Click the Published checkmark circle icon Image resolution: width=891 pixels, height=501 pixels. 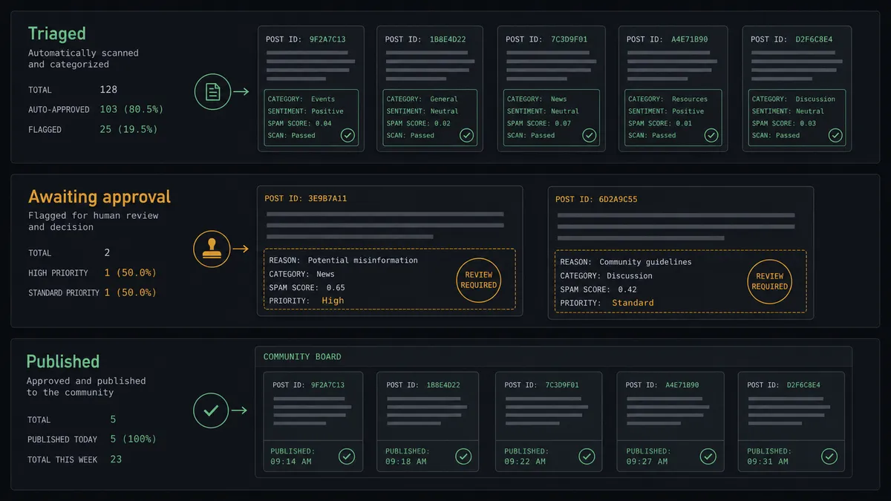click(211, 410)
